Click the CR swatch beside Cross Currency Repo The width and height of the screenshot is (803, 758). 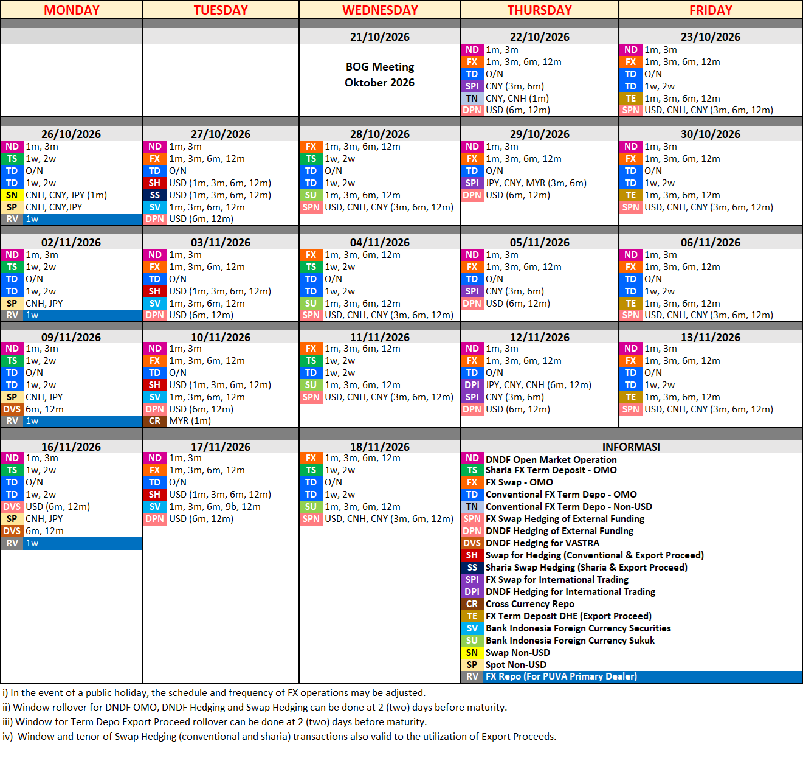click(x=472, y=604)
